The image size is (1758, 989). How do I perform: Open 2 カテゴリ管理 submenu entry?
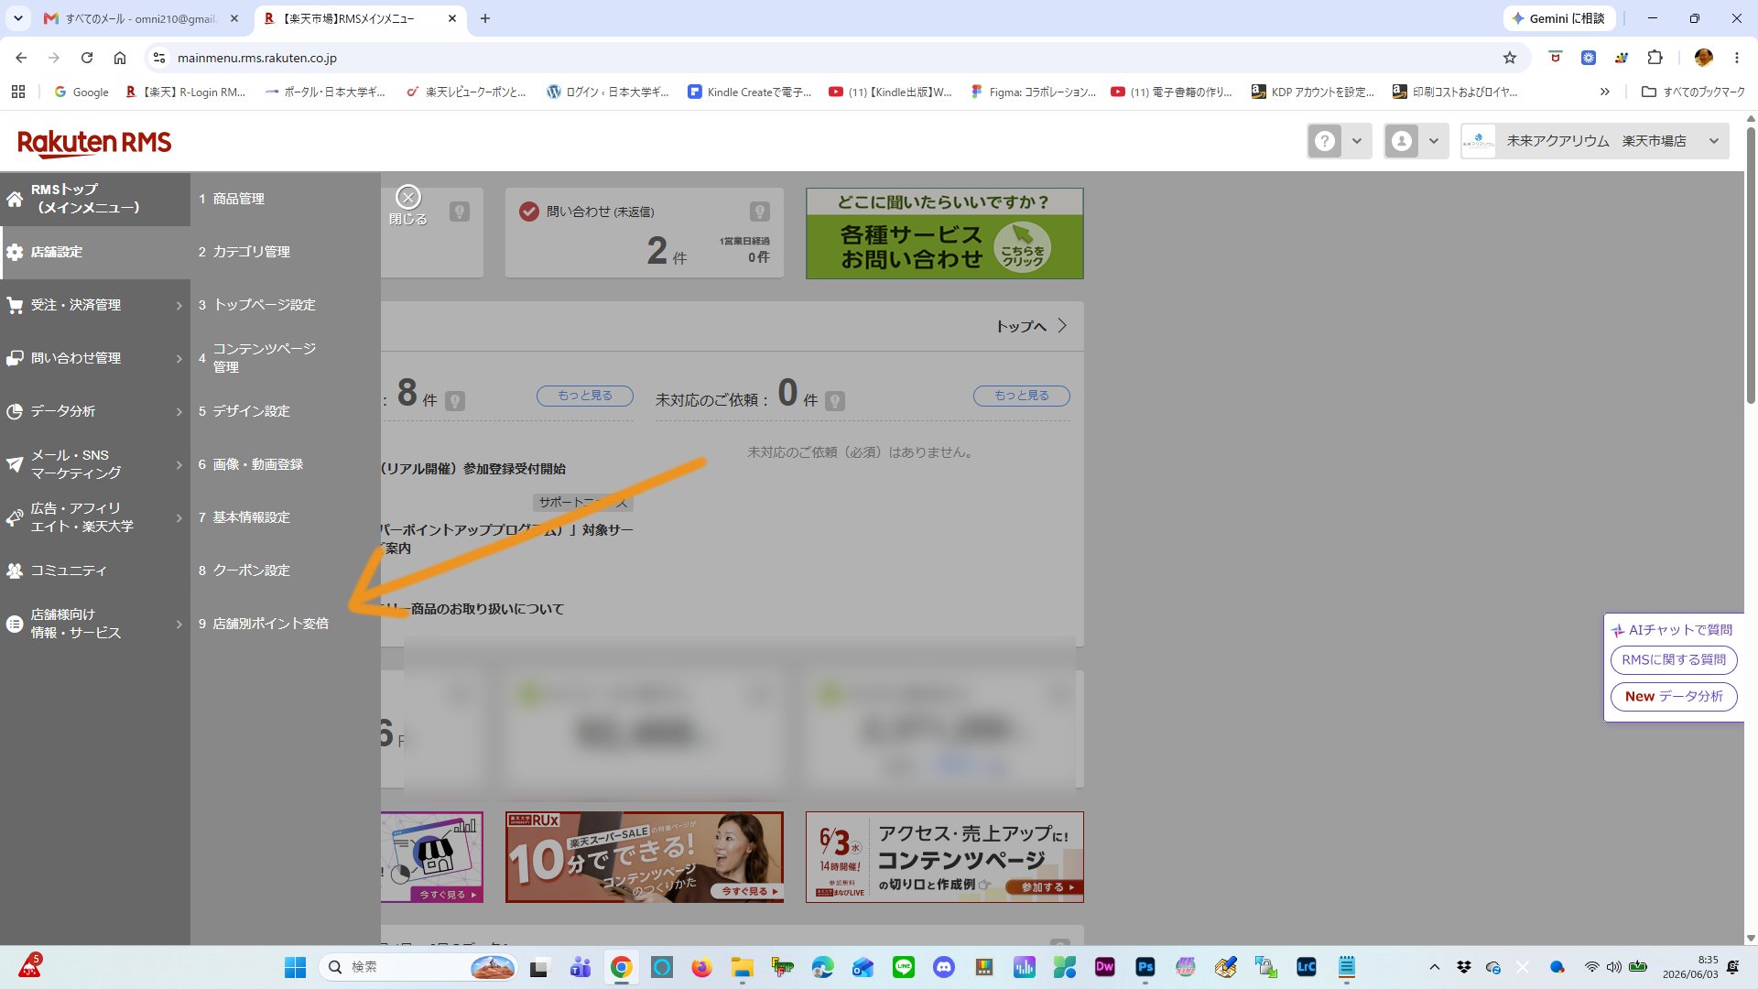(x=286, y=252)
